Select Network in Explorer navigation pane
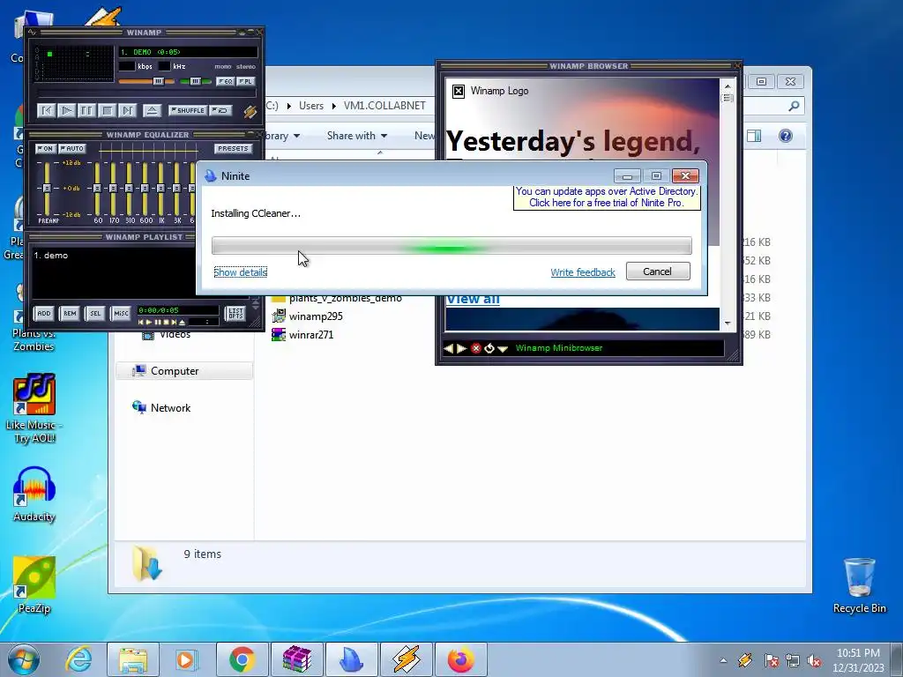The width and height of the screenshot is (903, 677). [162, 408]
